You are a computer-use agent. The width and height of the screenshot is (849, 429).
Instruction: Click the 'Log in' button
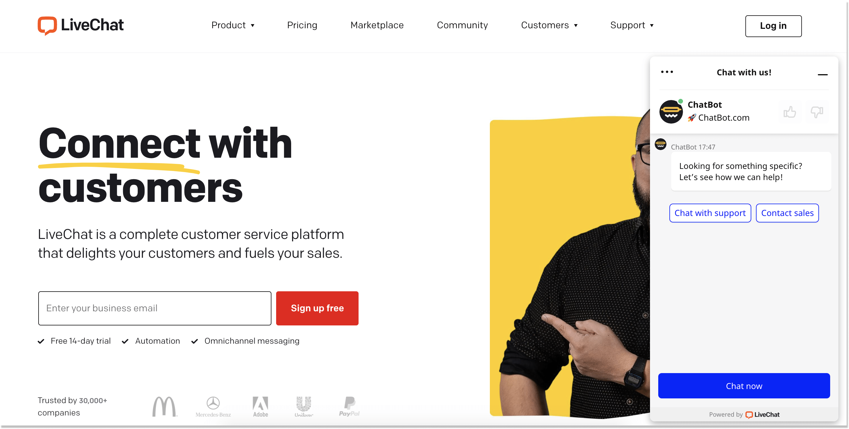tap(774, 25)
